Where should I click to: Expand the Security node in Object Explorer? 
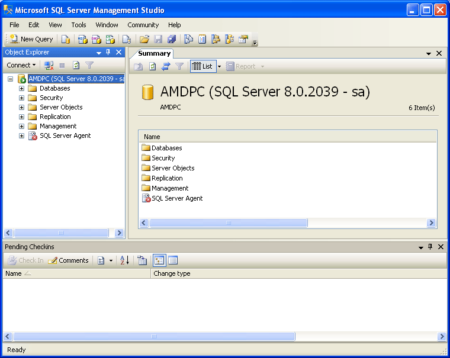pyautogui.click(x=21, y=98)
